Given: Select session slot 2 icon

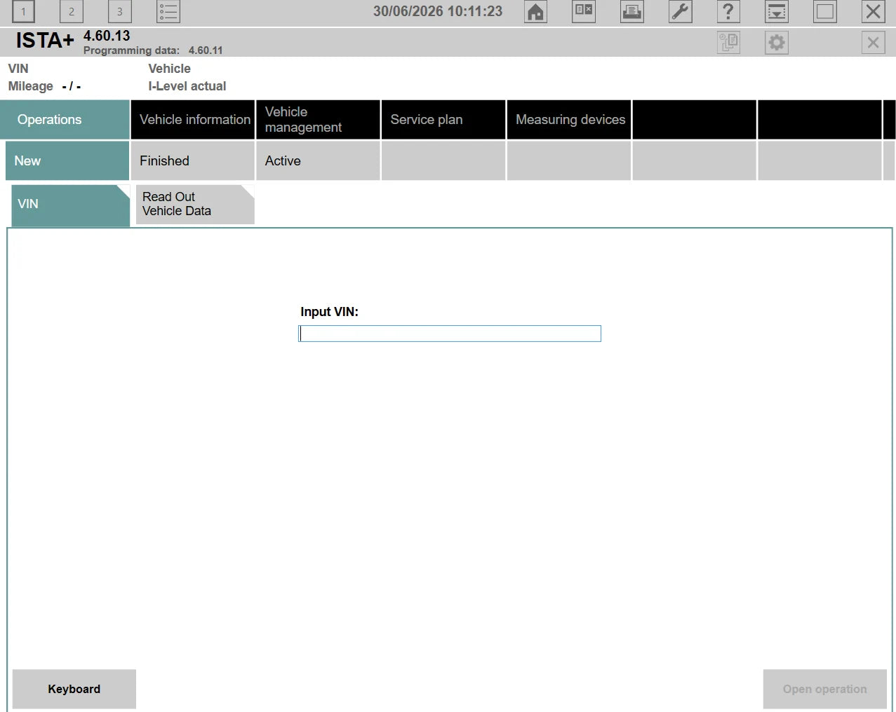Looking at the screenshot, I should pos(72,11).
